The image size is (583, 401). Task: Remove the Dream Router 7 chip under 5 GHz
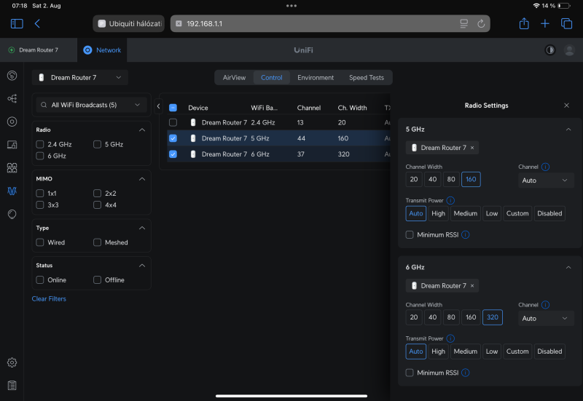(x=472, y=148)
